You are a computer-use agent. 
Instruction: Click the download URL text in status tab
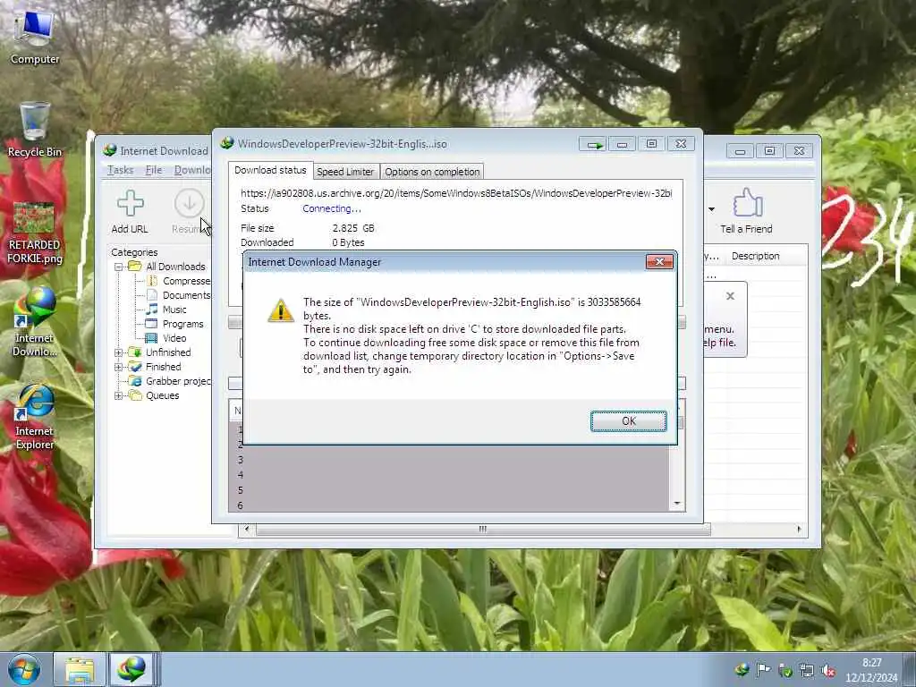(x=456, y=193)
